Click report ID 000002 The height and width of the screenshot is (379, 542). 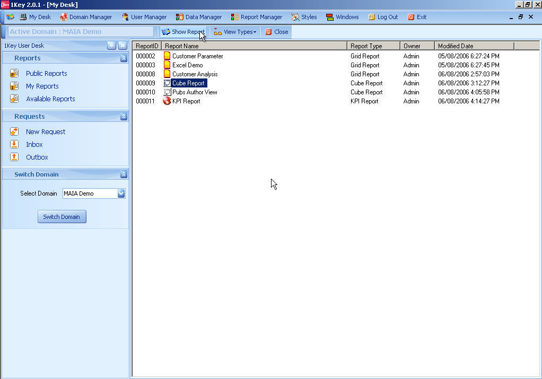click(x=145, y=56)
